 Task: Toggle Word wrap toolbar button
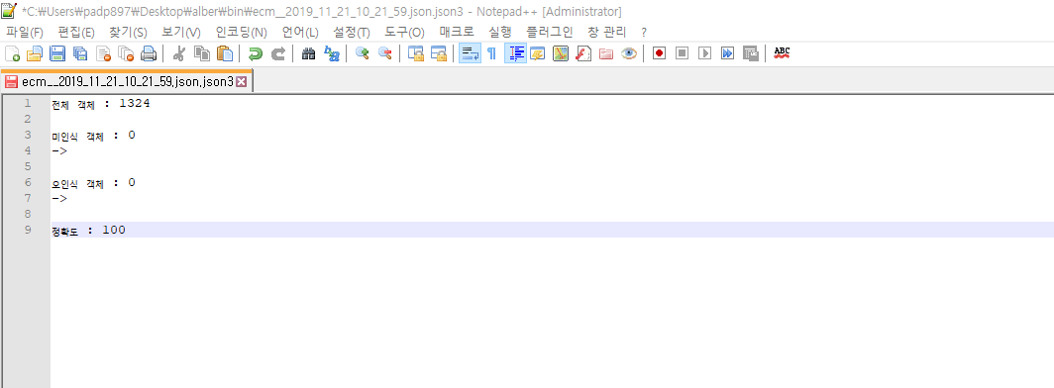470,53
